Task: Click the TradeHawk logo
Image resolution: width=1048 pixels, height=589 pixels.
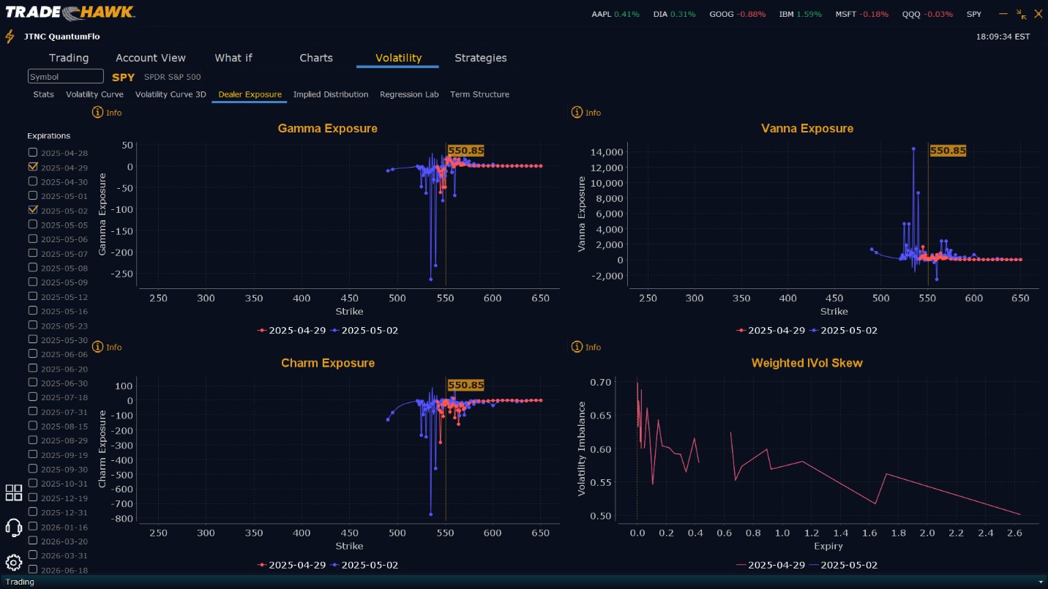Action: tap(70, 12)
